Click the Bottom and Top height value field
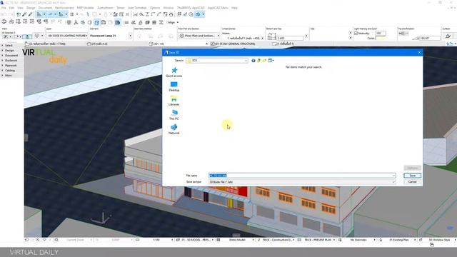Viewport: 457px width, 257px height. coord(290,38)
